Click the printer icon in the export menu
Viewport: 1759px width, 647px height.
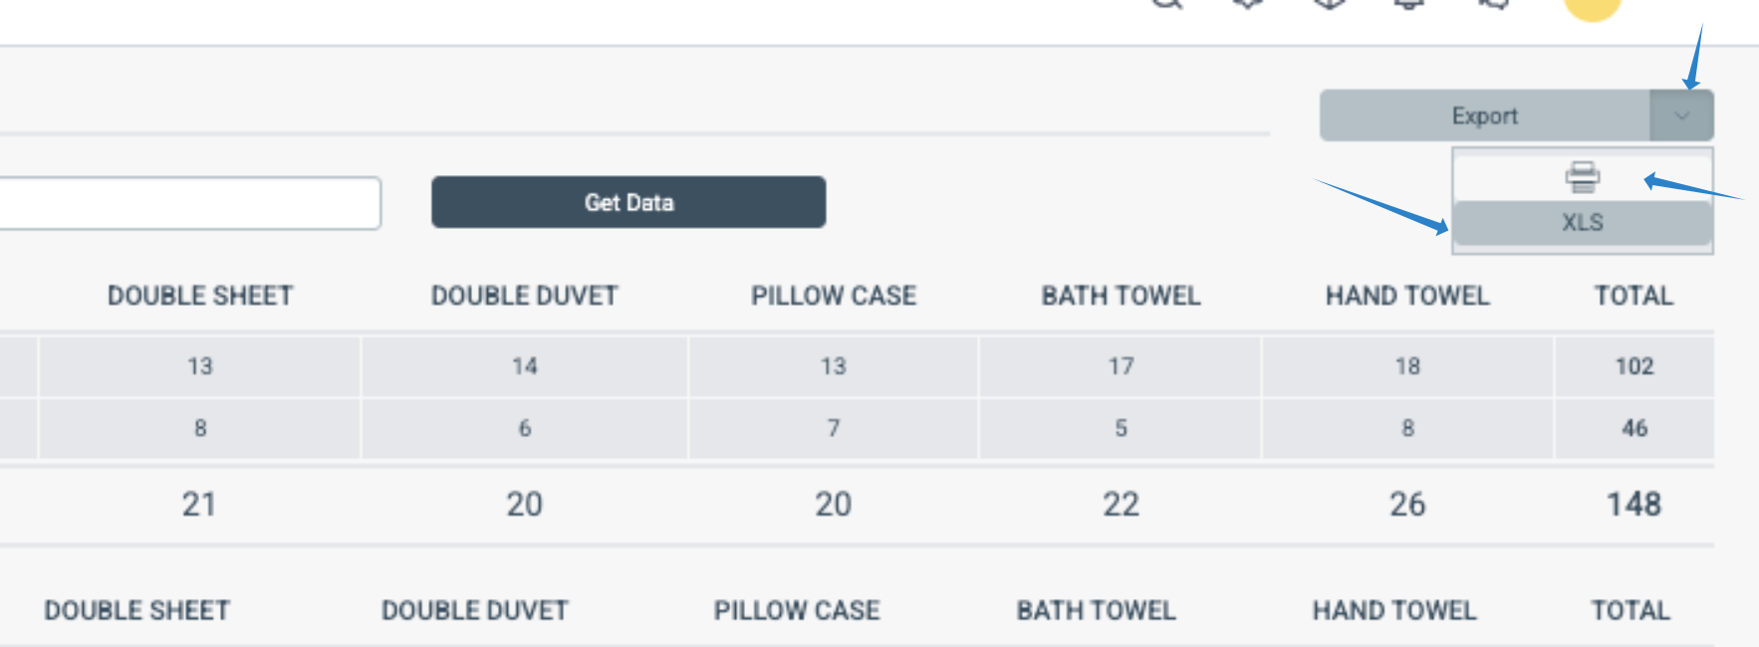[1582, 177]
